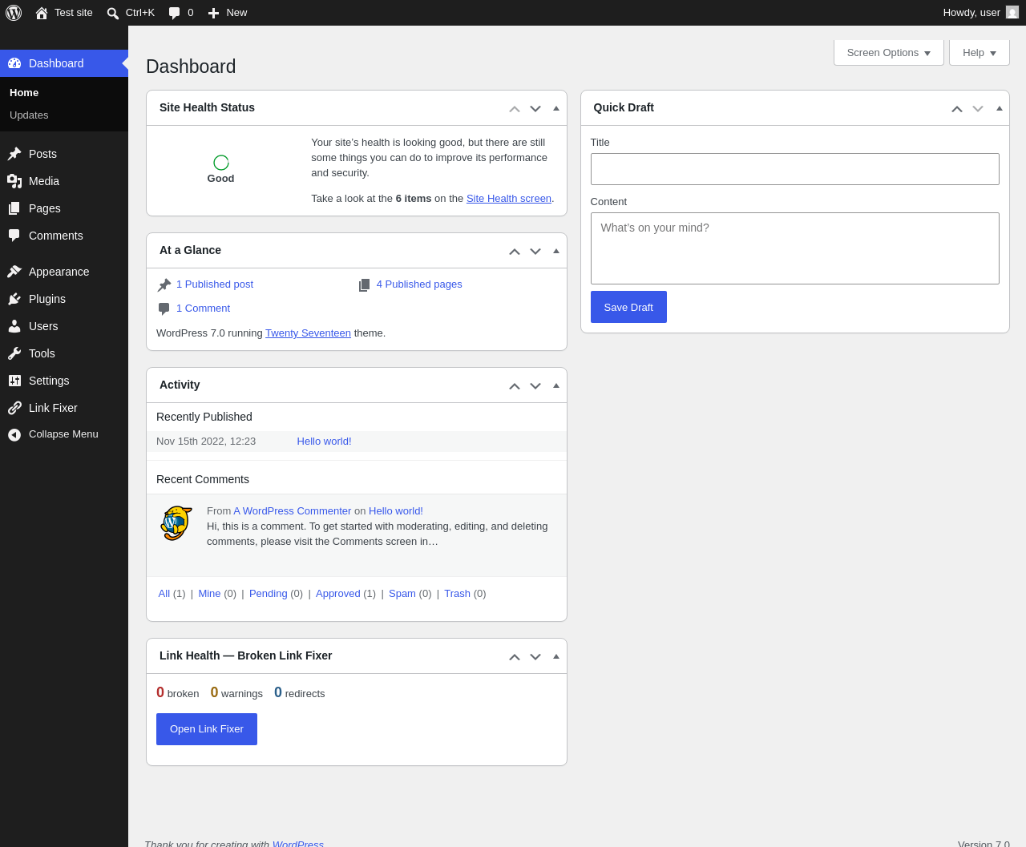
Task: Collapse the Quick Draft panel
Action: coord(999,108)
